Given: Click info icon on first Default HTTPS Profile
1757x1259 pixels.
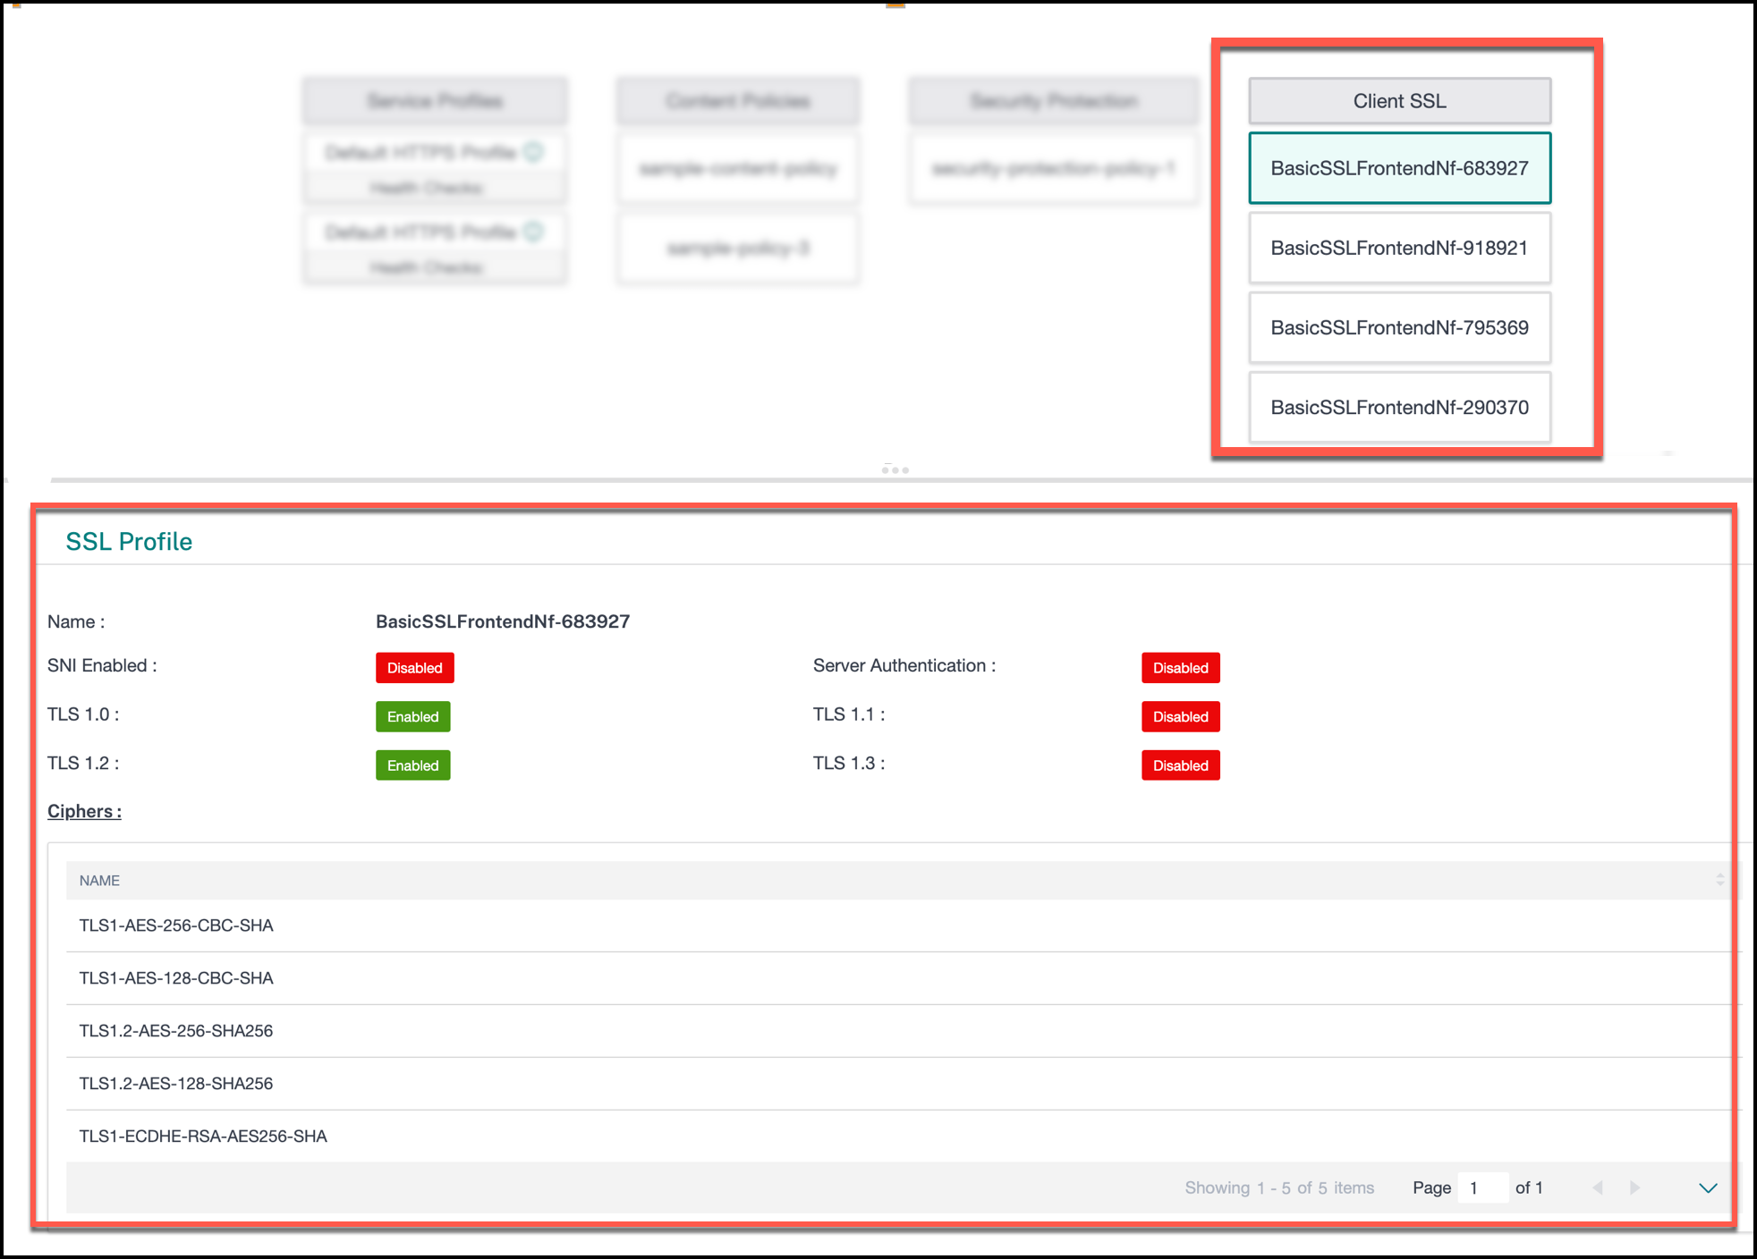Looking at the screenshot, I should click(533, 152).
